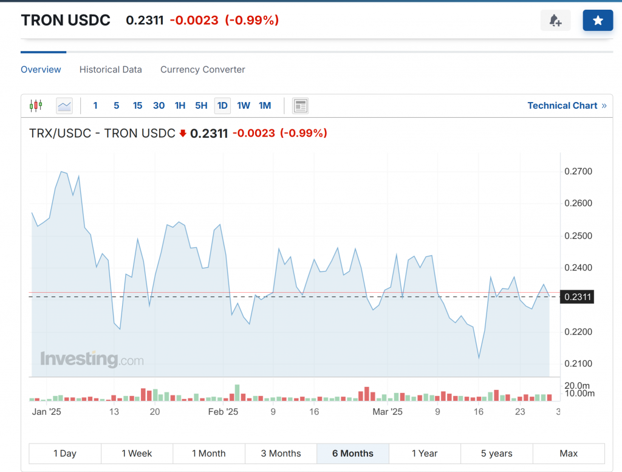Click the add alert bell icon
The height and width of the screenshot is (472, 622).
click(x=555, y=20)
